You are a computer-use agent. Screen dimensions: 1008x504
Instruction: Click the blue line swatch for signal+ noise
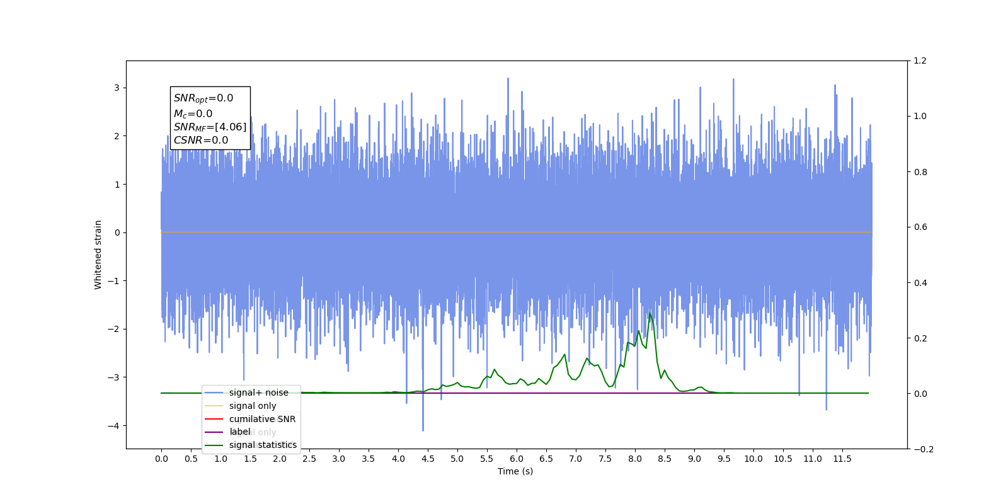point(214,392)
